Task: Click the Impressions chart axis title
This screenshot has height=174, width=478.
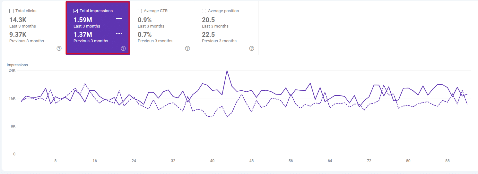Action: tap(17, 65)
